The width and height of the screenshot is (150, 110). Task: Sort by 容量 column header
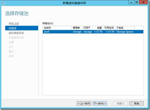[x=98, y=28]
